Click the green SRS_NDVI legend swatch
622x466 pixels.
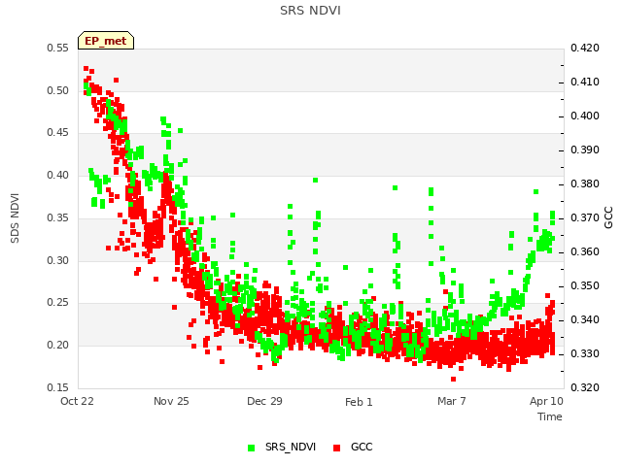(x=251, y=448)
